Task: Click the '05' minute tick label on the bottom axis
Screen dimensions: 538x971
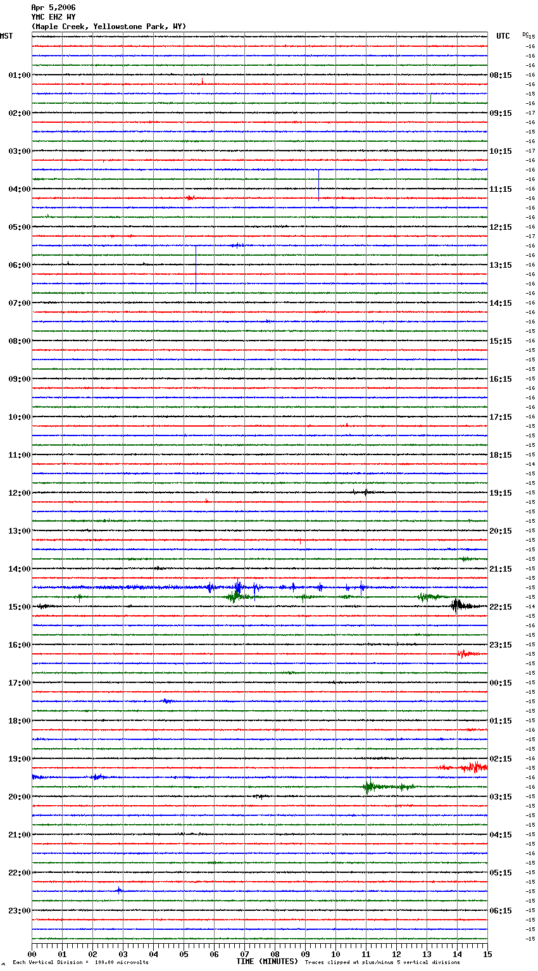Action: pos(184,954)
